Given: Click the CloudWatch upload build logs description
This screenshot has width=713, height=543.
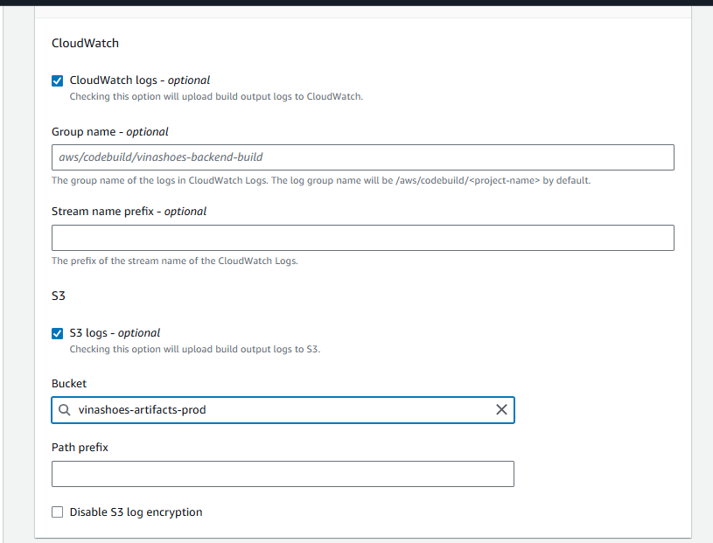Looking at the screenshot, I should coord(215,97).
